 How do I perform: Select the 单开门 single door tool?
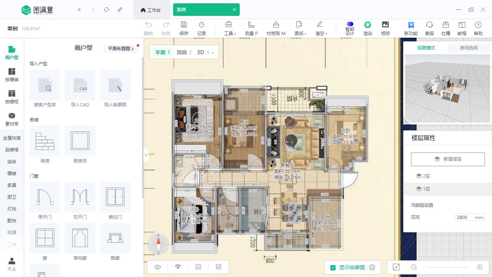[45, 197]
